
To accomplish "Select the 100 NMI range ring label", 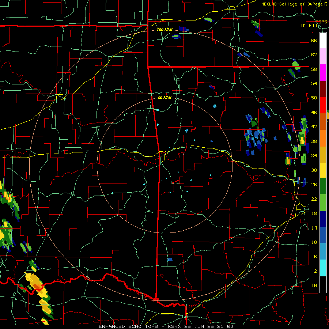I will click(x=164, y=30).
